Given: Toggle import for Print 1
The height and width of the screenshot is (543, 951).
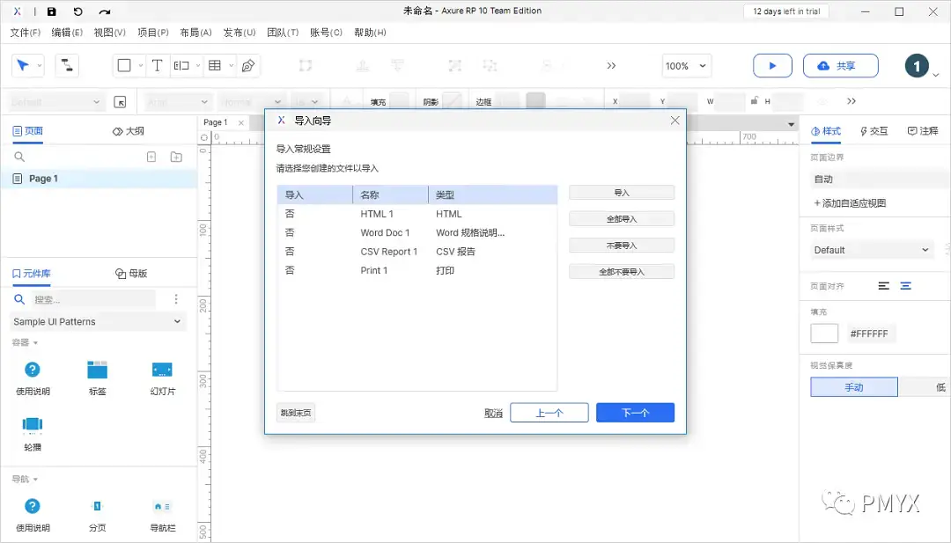Looking at the screenshot, I should click(291, 270).
